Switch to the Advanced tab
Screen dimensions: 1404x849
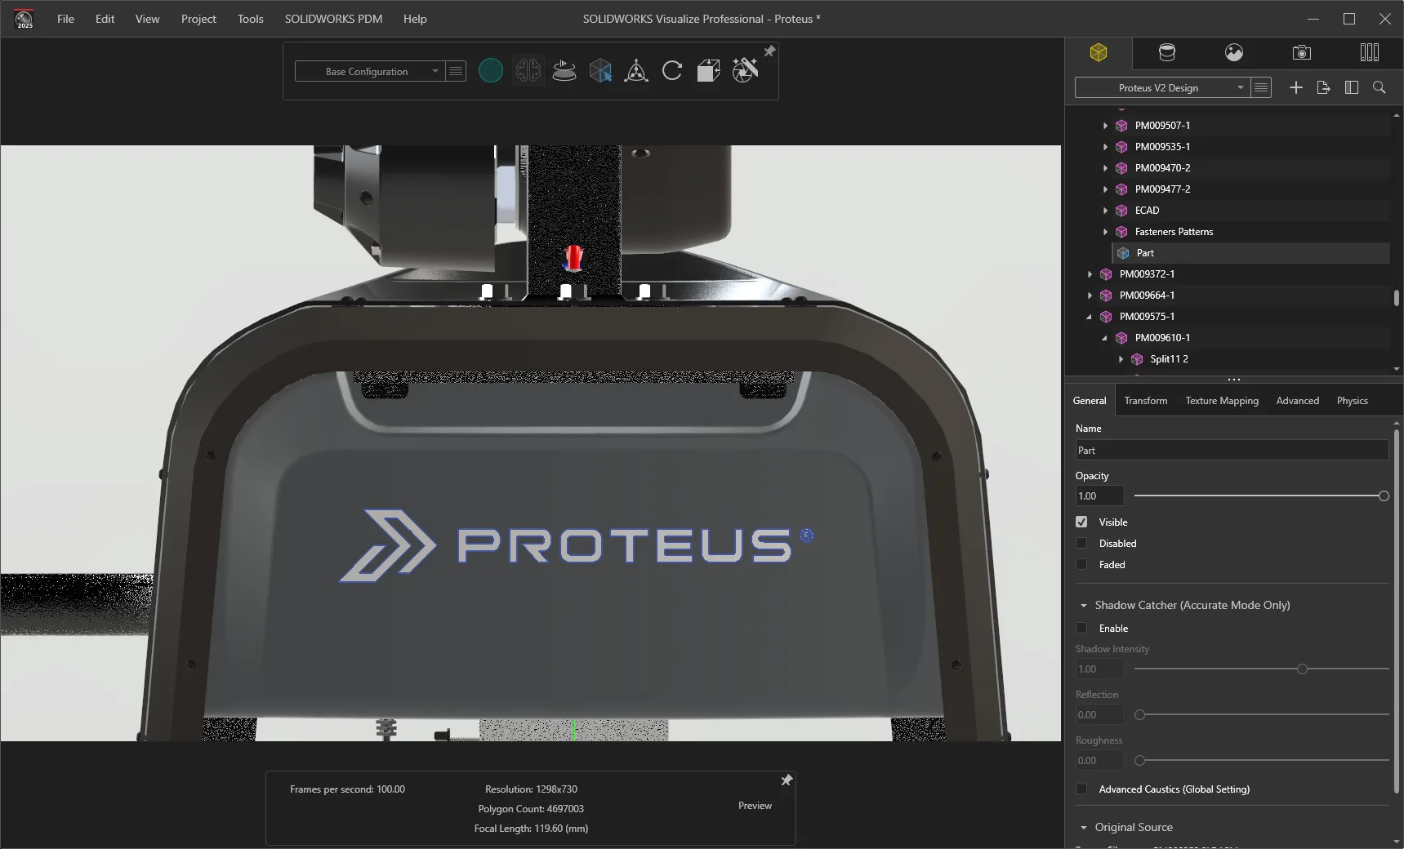pos(1298,401)
